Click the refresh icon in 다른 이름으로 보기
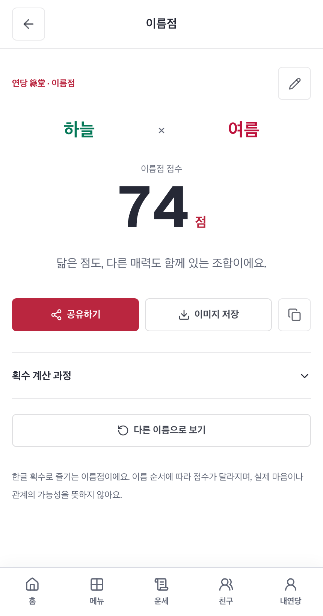 click(x=123, y=430)
